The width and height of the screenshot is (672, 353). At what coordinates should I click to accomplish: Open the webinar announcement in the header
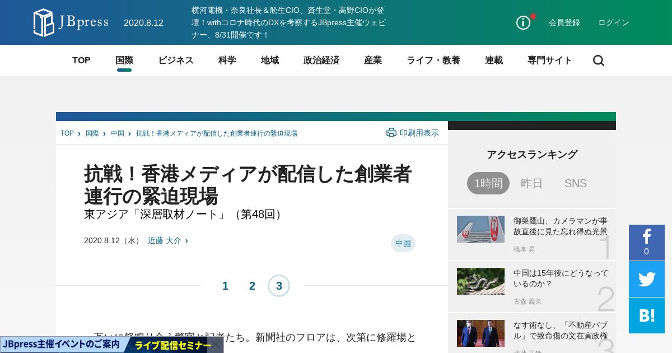click(x=288, y=22)
